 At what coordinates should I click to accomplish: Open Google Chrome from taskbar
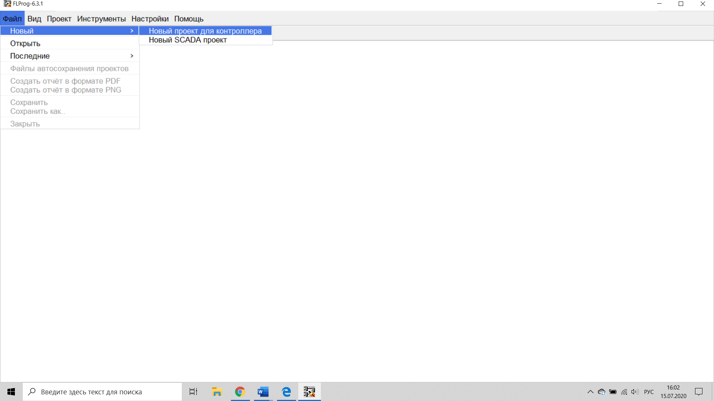(240, 392)
